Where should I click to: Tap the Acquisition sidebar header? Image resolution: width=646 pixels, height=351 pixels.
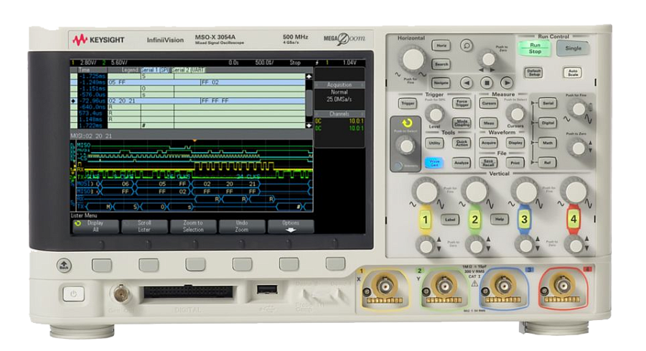pos(340,85)
